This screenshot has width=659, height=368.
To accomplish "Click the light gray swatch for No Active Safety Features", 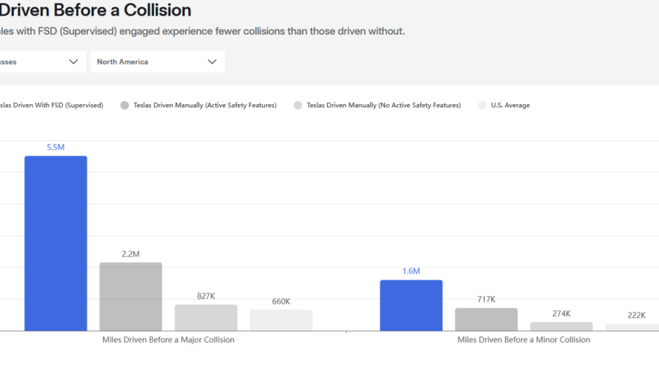I will coord(298,106).
